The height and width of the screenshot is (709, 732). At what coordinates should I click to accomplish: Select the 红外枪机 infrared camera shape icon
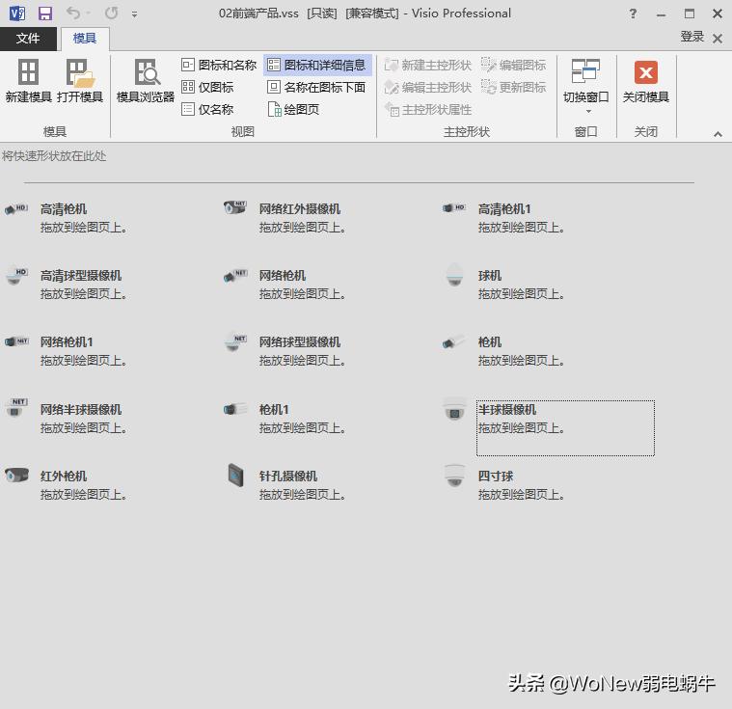coord(17,475)
